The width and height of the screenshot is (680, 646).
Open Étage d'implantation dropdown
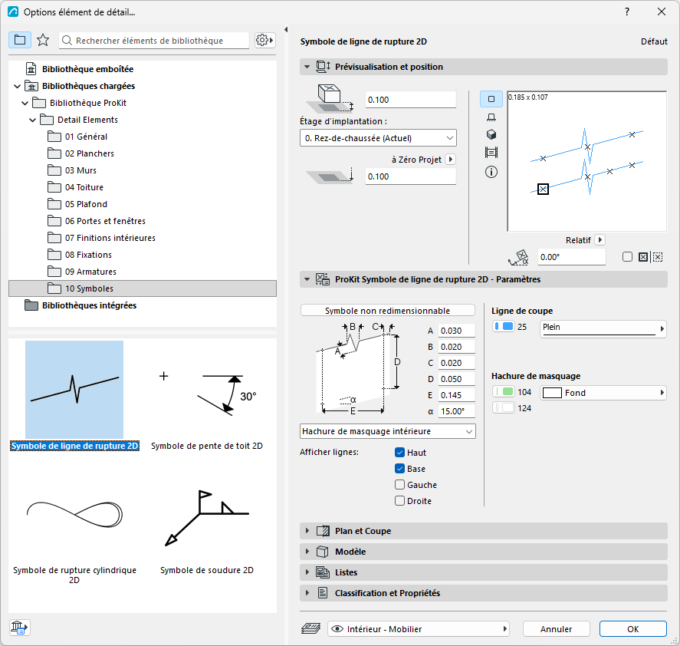point(378,138)
